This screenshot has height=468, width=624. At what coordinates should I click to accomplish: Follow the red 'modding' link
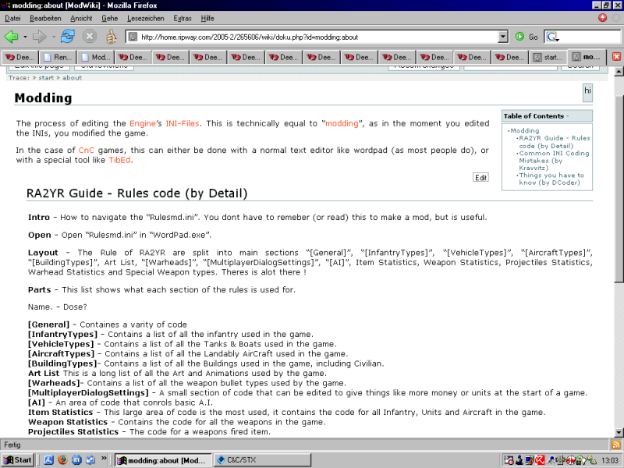point(342,124)
